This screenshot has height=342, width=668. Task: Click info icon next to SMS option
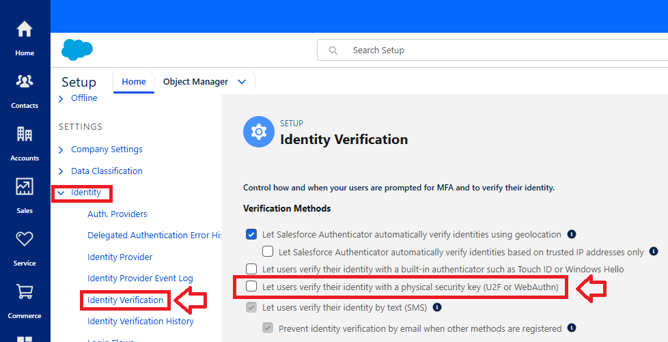436,307
